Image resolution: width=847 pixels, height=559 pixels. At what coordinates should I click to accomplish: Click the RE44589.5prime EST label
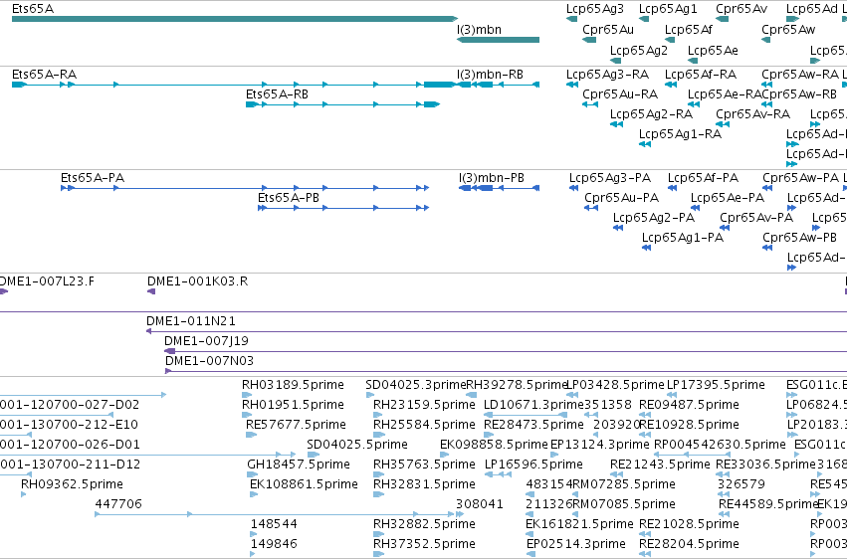[768, 504]
